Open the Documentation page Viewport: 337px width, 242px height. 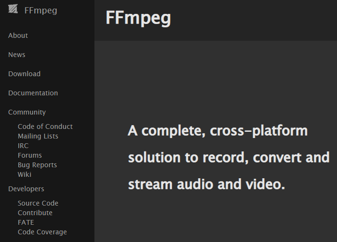click(33, 93)
